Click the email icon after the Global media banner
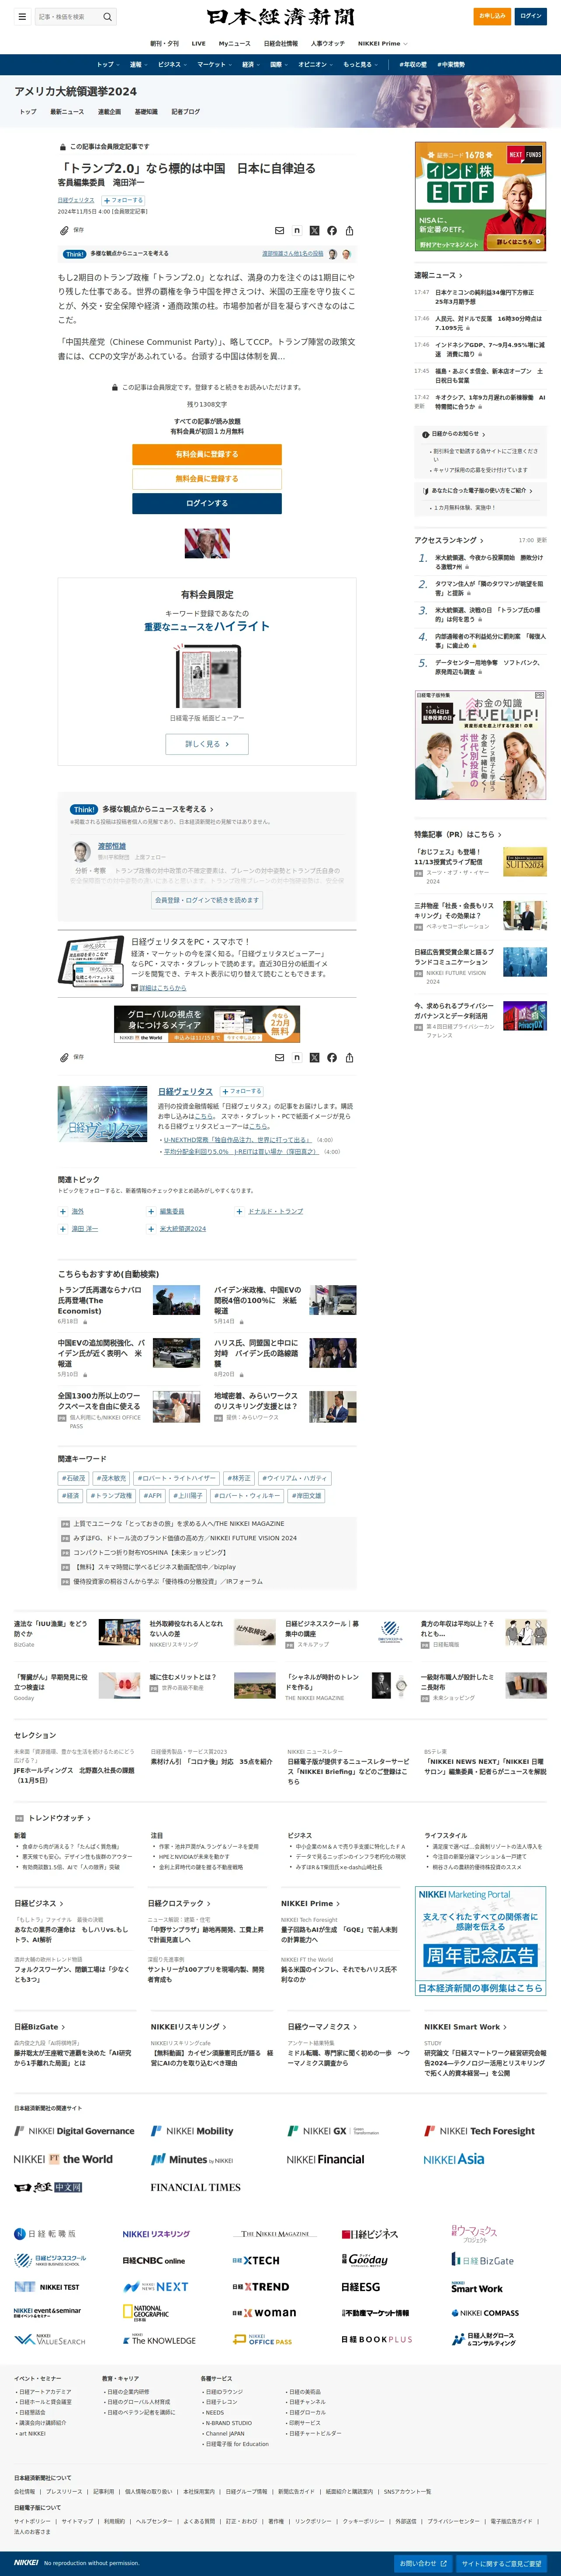Screen dimensions: 561x2576 [280, 1057]
